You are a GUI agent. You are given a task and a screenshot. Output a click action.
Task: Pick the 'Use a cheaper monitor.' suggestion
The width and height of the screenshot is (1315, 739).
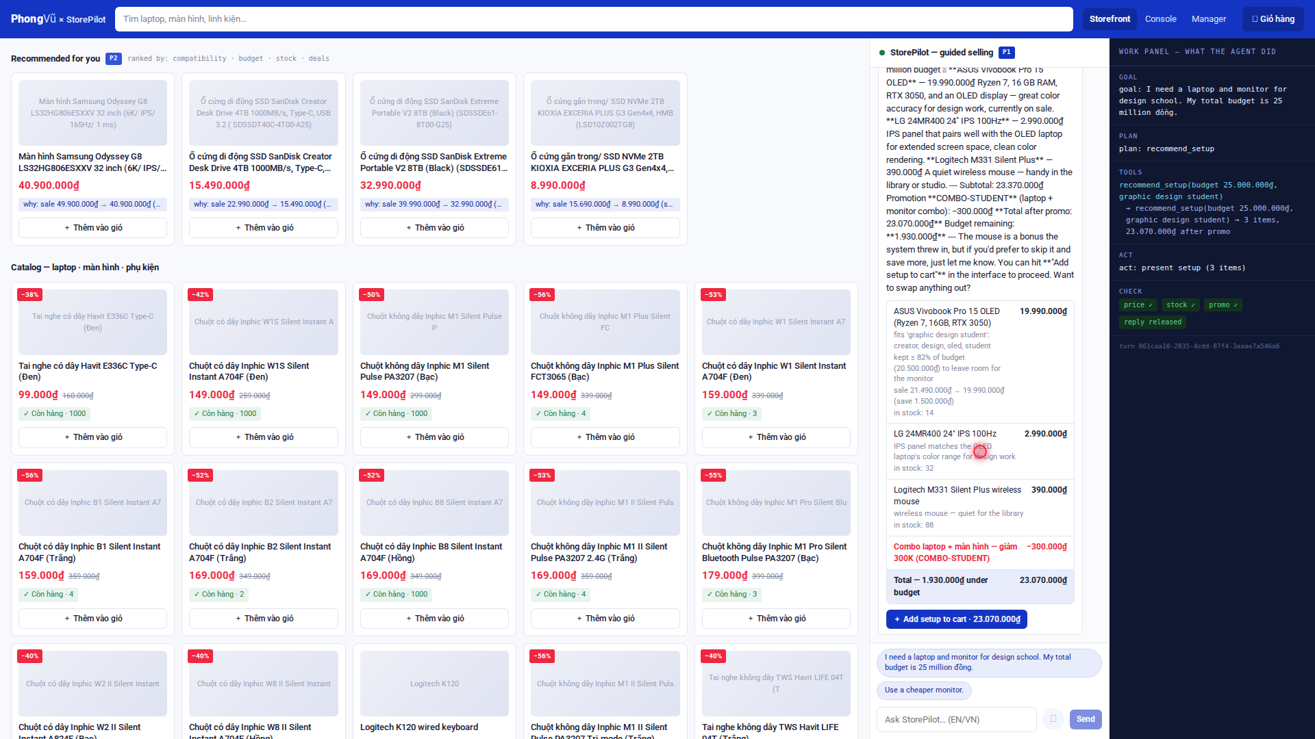pyautogui.click(x=924, y=690)
